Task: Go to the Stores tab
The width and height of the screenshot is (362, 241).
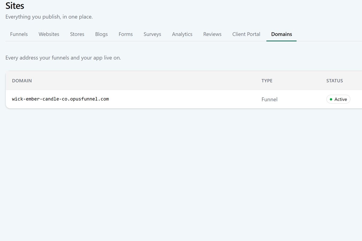Action: click(77, 34)
